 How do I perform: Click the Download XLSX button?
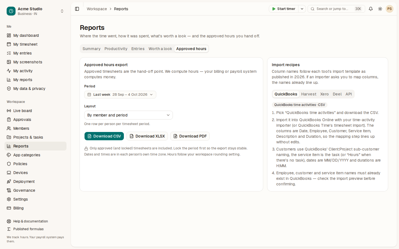pos(147,136)
